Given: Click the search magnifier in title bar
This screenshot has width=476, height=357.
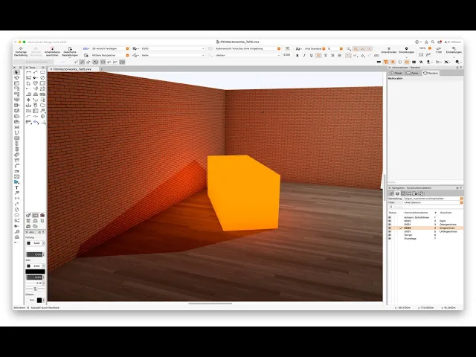Looking at the screenshot, I should 433,42.
